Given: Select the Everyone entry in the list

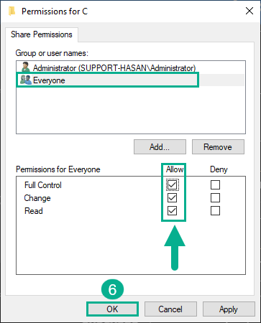Looking at the screenshot, I should (x=131, y=80).
